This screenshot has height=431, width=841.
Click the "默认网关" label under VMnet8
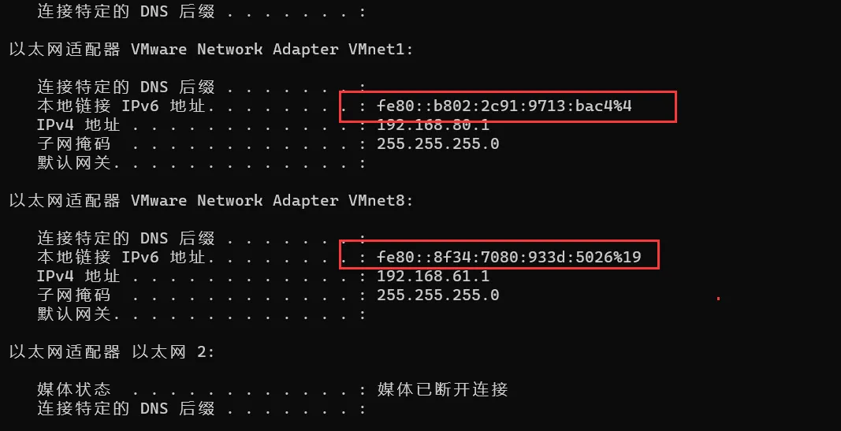click(x=74, y=314)
